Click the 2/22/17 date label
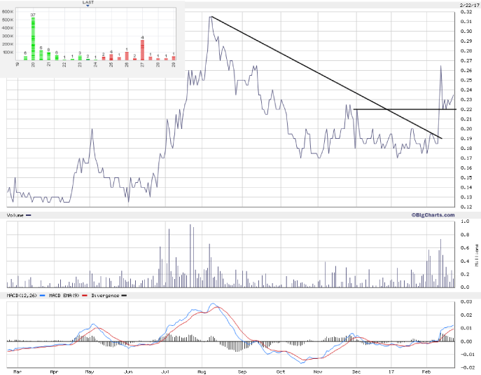 [468, 5]
